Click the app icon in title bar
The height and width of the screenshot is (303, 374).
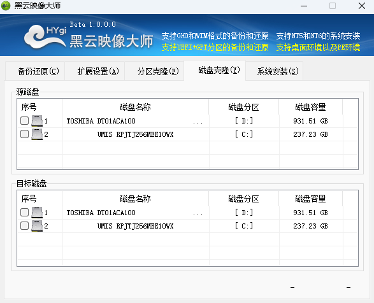coord(6,6)
